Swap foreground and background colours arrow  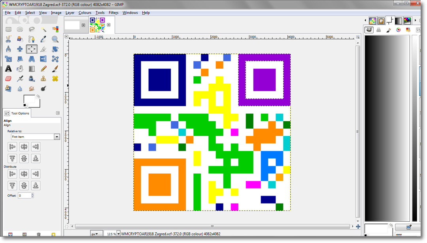point(38,96)
